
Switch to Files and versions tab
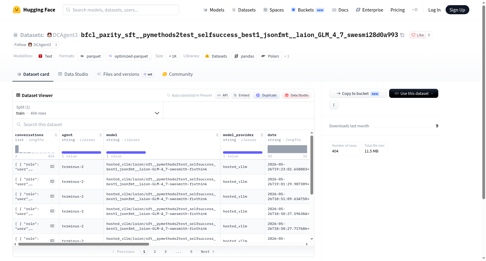click(x=125, y=74)
